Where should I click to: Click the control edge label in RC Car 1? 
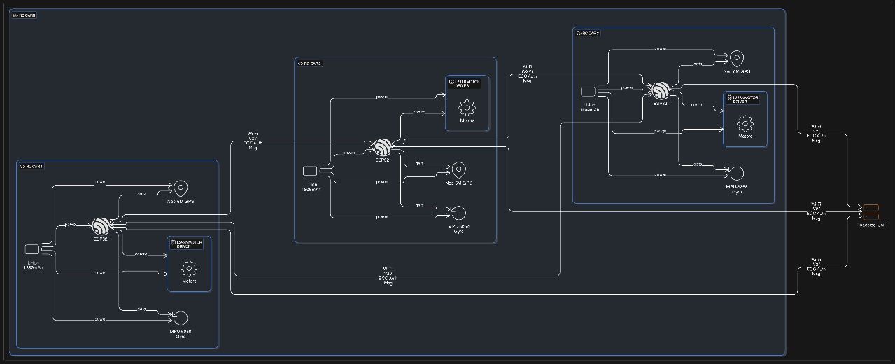click(141, 254)
